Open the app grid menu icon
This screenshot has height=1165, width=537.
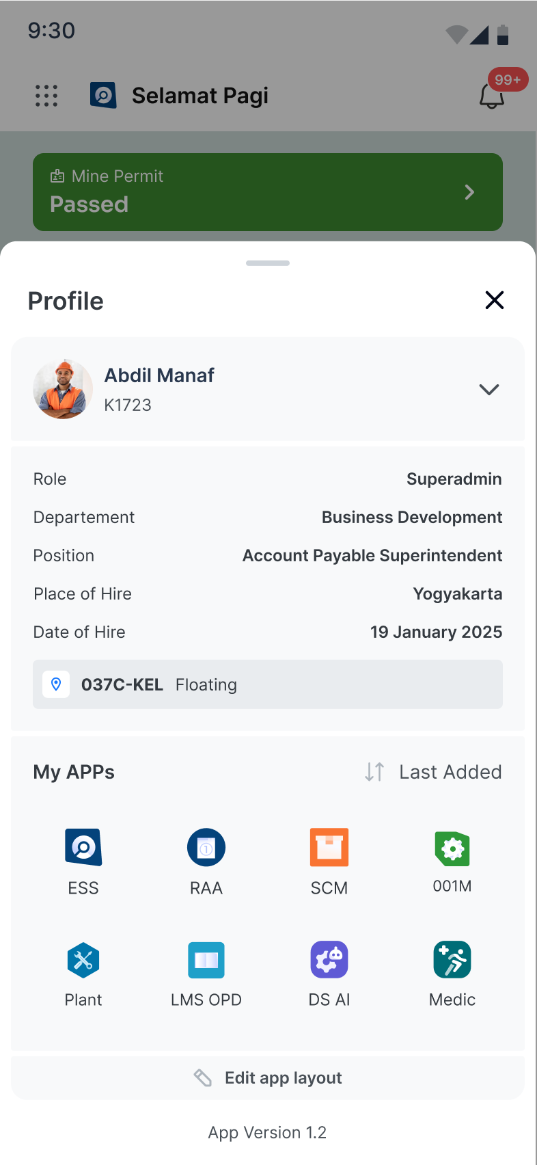pyautogui.click(x=46, y=96)
